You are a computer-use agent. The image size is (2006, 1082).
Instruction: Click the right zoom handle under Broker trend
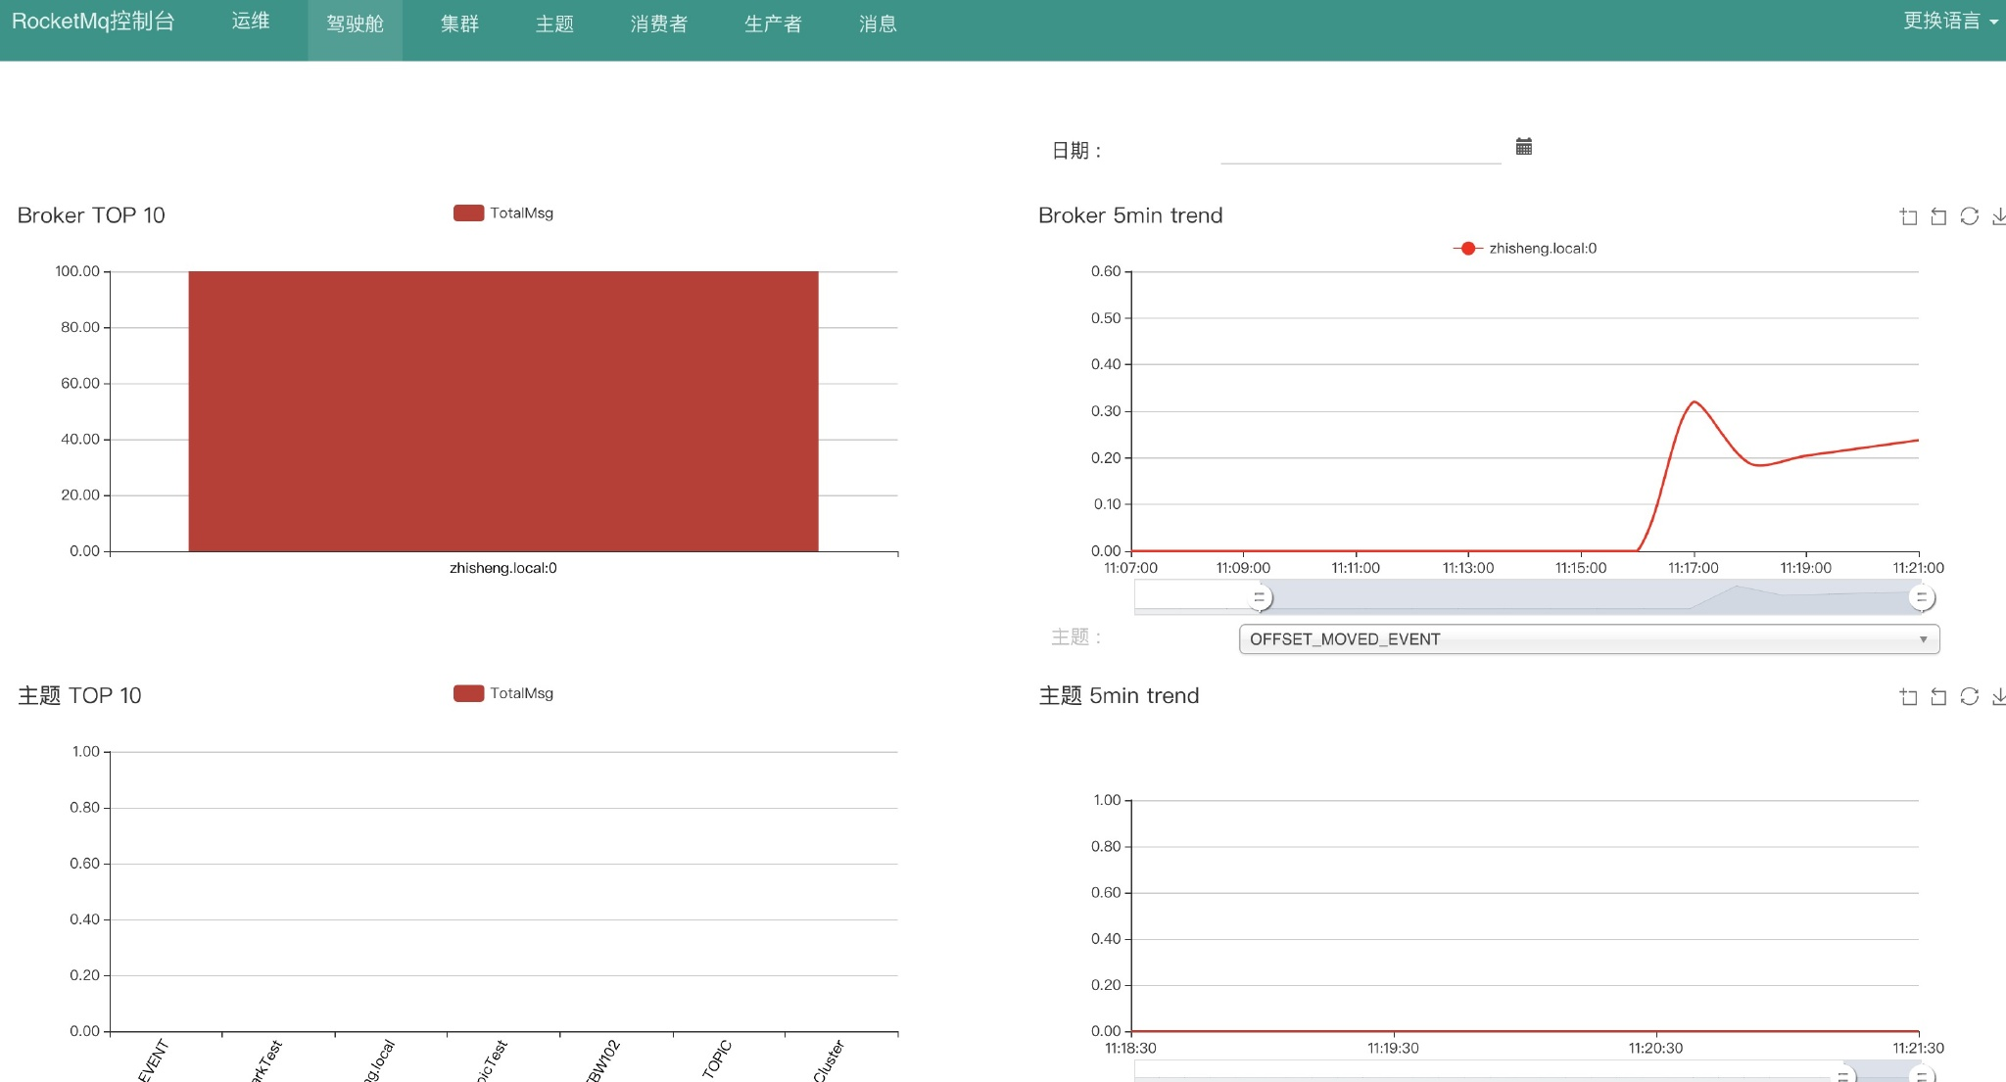[x=1921, y=597]
